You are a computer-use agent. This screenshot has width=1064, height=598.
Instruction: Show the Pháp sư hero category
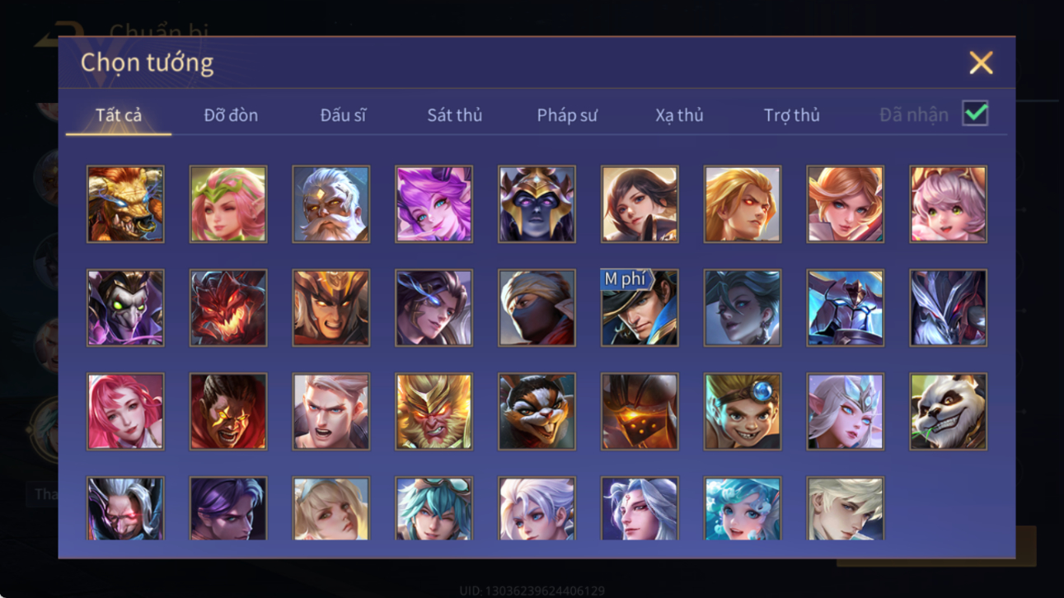[567, 115]
